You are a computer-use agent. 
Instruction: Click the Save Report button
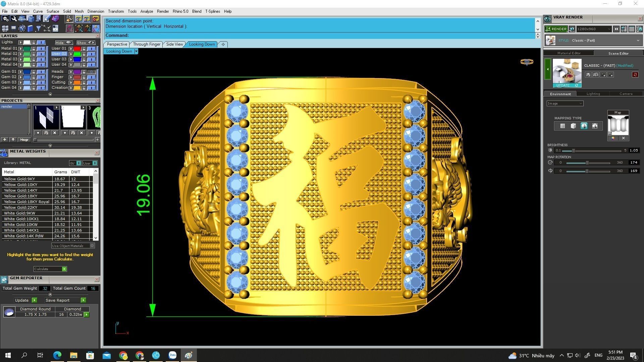point(65,300)
